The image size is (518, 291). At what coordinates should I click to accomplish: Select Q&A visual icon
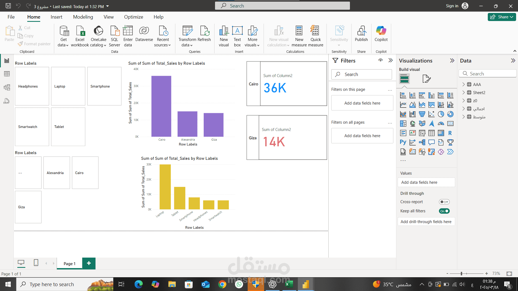[431, 143]
